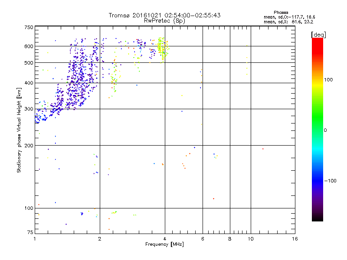Click the x-axis tick label '8'
Viewport: 347px width, 260px height.
pyautogui.click(x=230, y=239)
